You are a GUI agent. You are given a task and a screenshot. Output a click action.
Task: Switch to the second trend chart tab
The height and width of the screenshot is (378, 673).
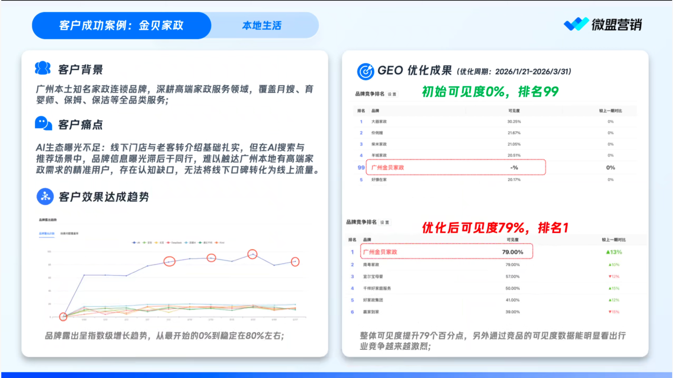(69, 234)
